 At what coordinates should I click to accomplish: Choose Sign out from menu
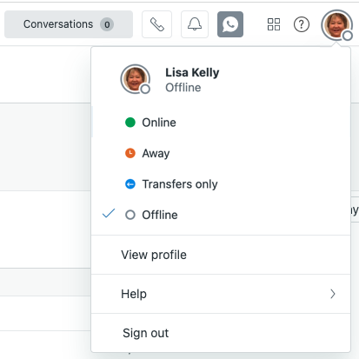pyautogui.click(x=221, y=333)
